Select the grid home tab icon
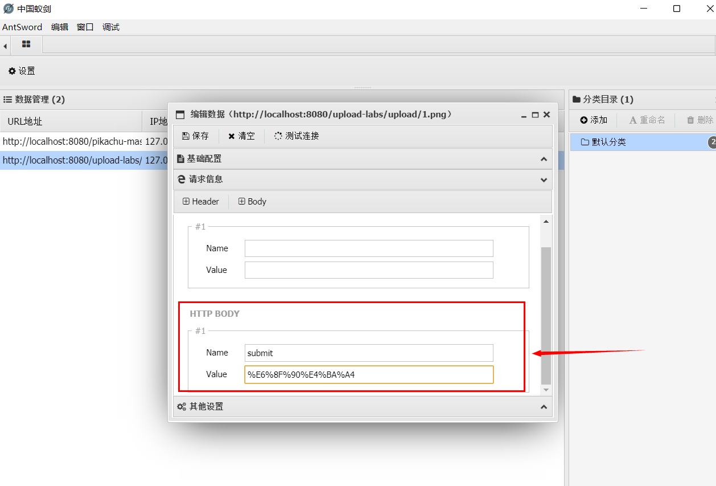Screen dimensions: 716x486 click(x=26, y=44)
